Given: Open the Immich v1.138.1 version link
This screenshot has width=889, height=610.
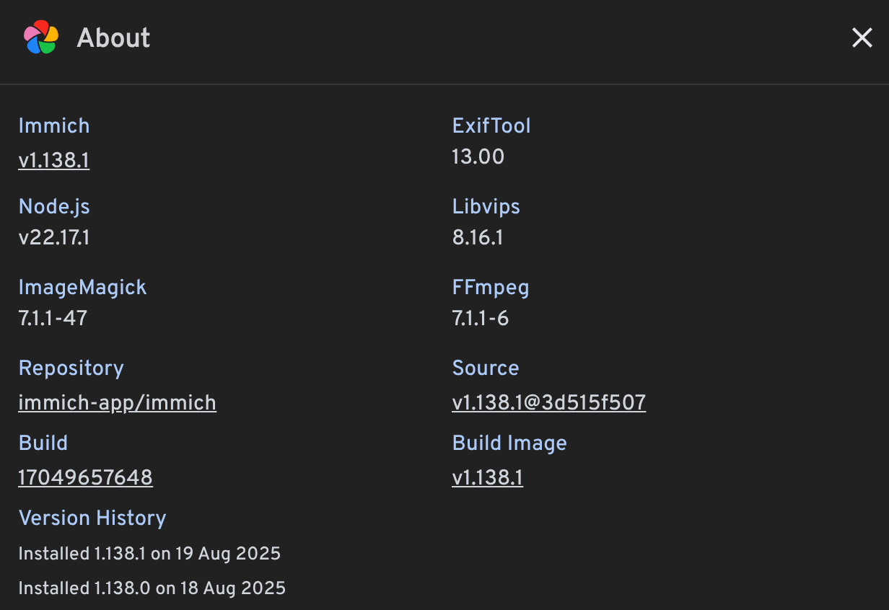Looking at the screenshot, I should click(54, 160).
